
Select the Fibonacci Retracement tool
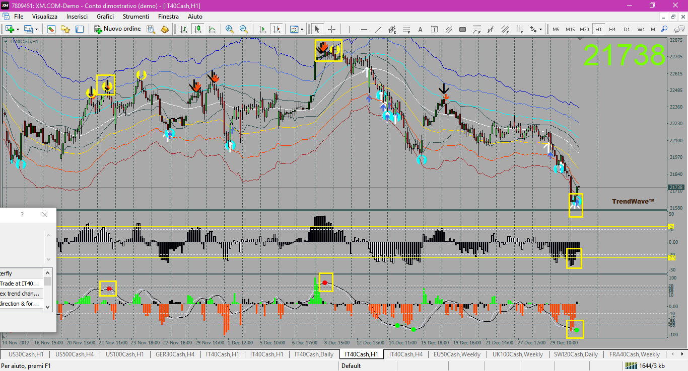pyautogui.click(x=406, y=29)
